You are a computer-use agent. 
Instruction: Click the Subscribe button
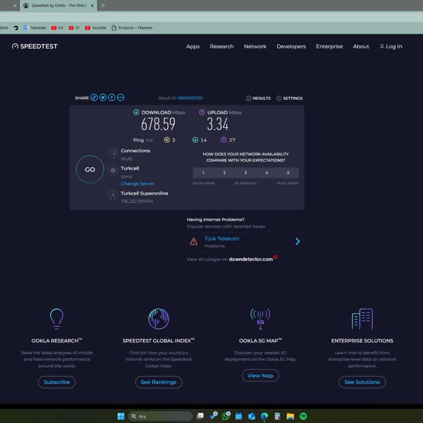(57, 382)
